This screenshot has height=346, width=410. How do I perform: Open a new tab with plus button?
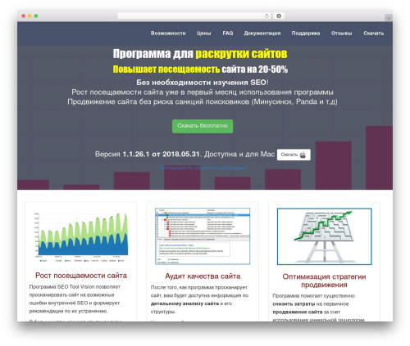tap(389, 18)
